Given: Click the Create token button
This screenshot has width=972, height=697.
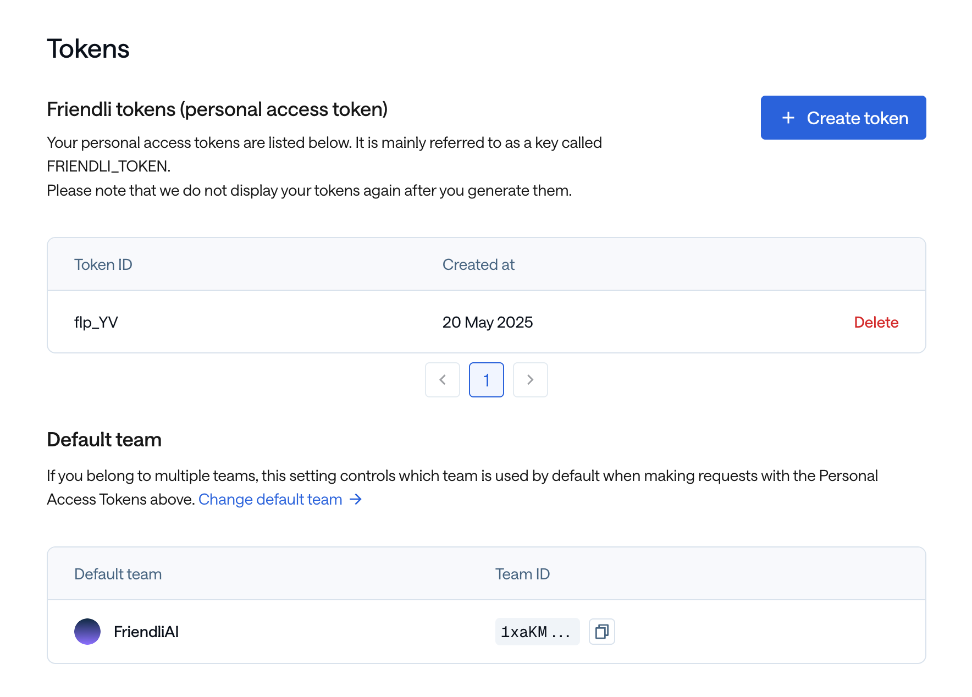Looking at the screenshot, I should [843, 118].
